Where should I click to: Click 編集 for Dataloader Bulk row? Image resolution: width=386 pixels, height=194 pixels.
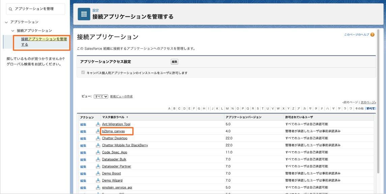pos(83,160)
